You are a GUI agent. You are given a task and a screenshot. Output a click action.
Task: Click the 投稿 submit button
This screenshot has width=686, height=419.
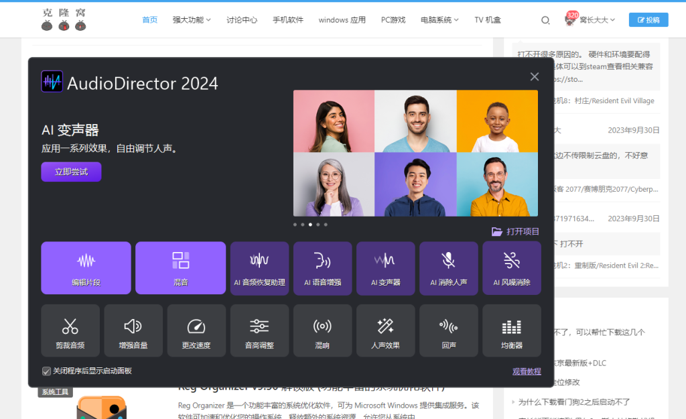coord(648,19)
